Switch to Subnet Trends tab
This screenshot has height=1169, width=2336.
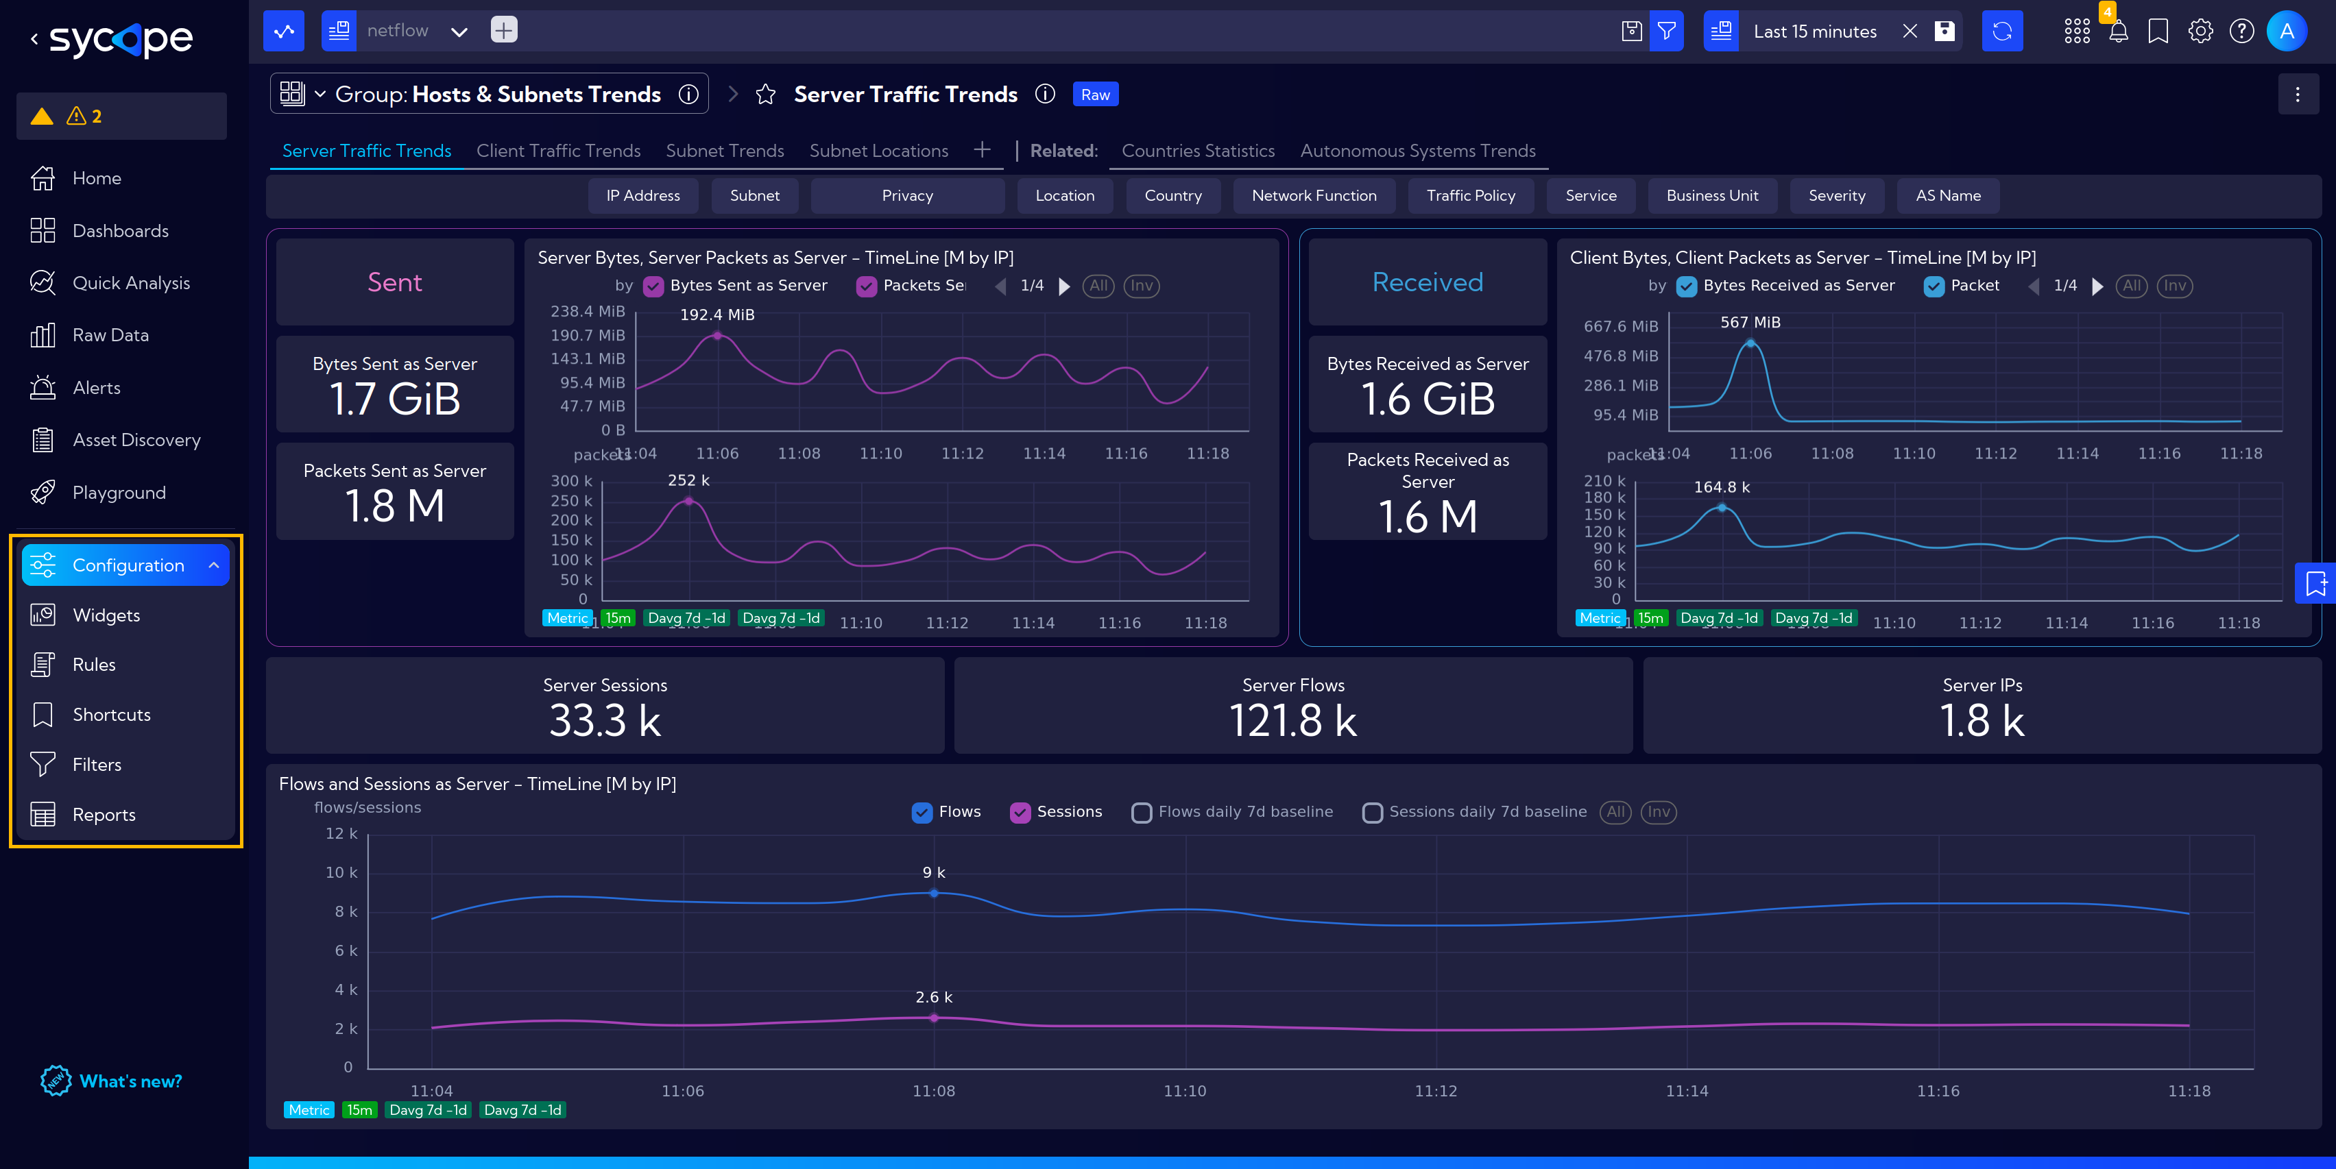pos(725,151)
